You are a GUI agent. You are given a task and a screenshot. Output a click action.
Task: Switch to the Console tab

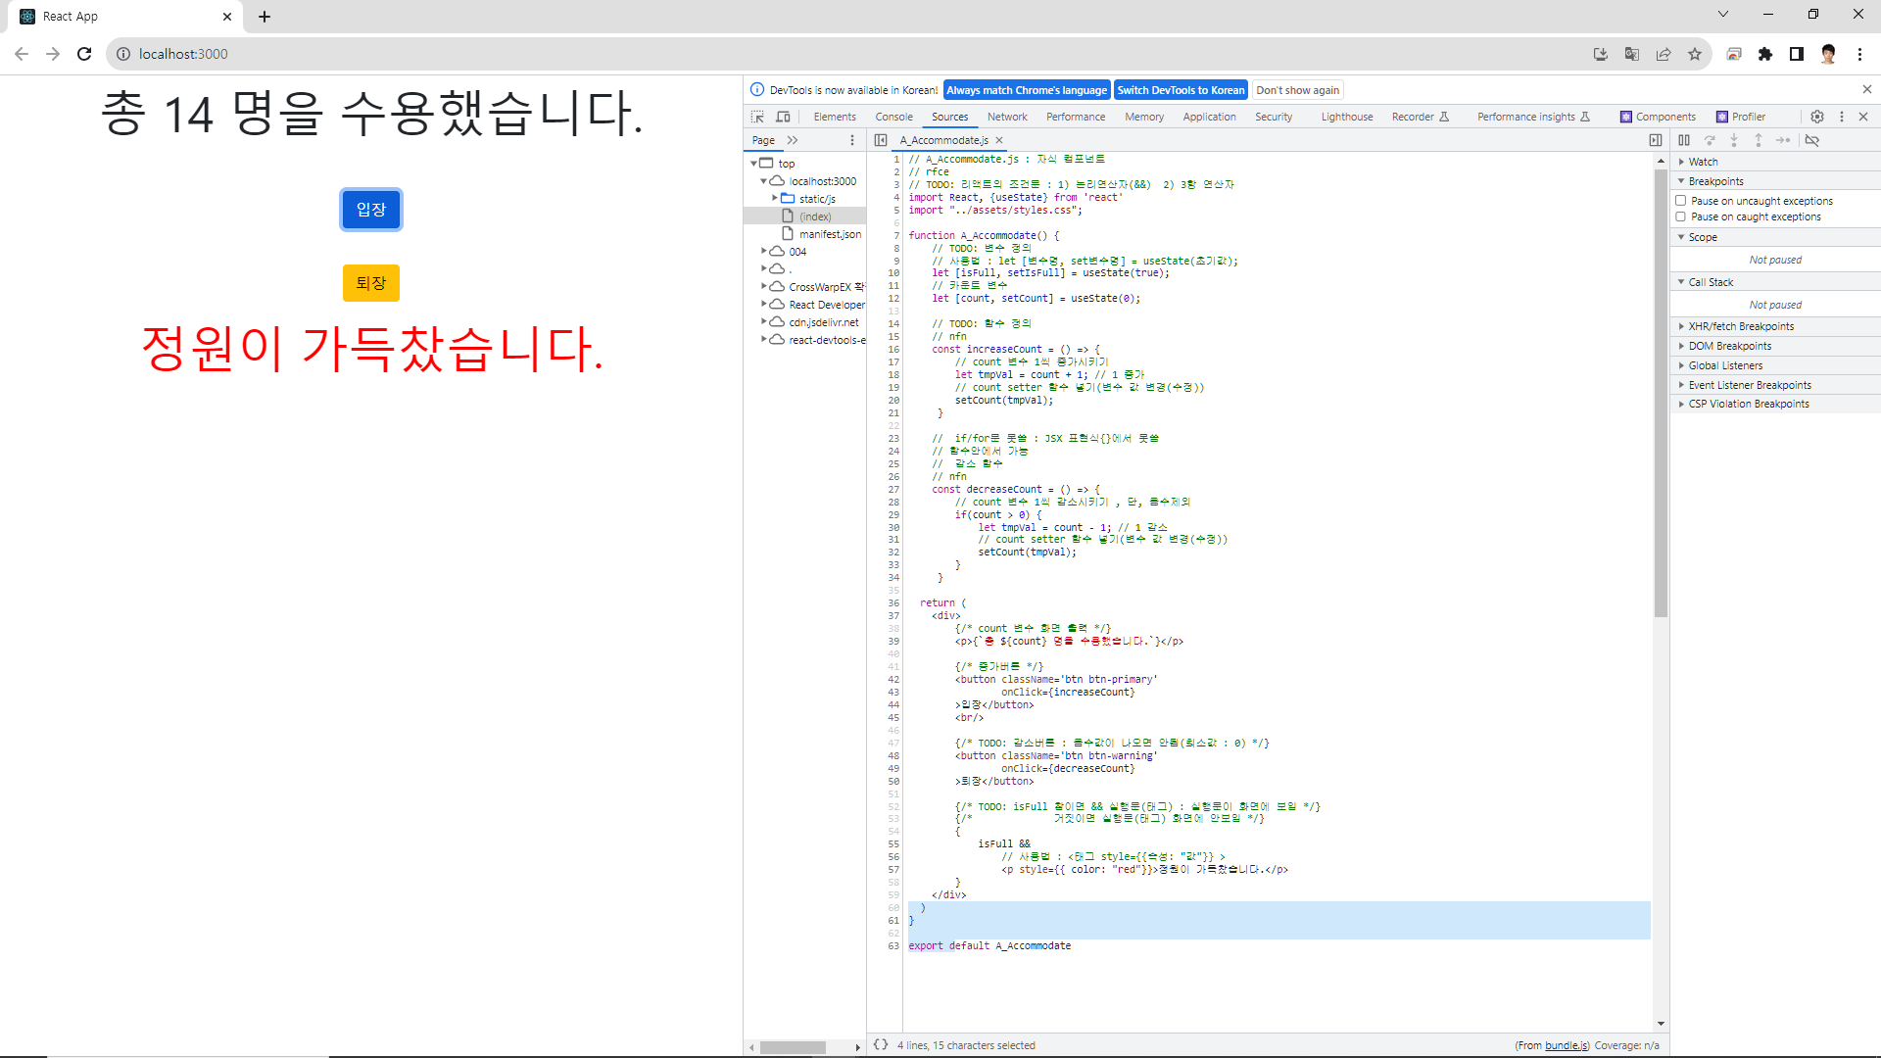(x=893, y=117)
